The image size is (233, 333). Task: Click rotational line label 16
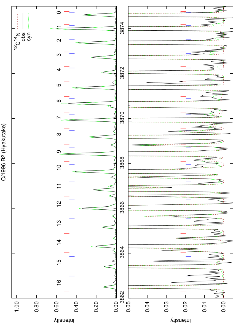(x=58, y=282)
